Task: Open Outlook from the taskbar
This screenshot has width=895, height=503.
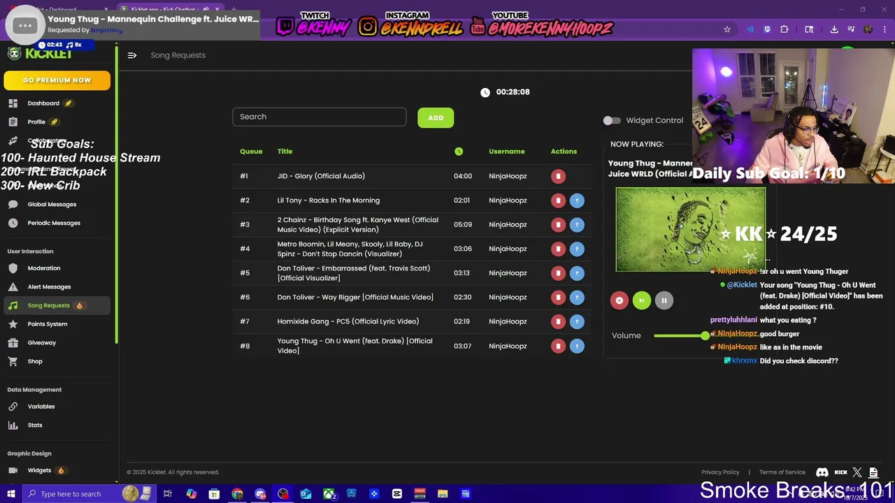Action: pyautogui.click(x=306, y=494)
